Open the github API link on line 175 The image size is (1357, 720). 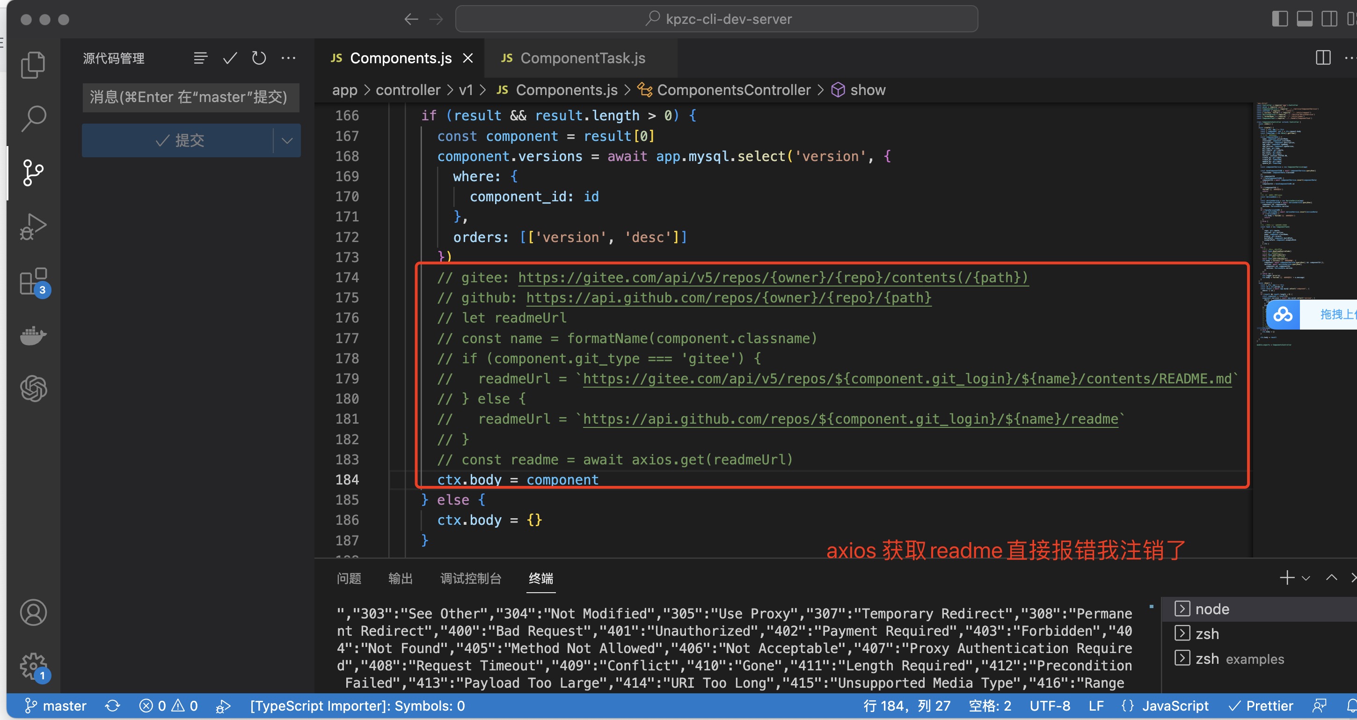(x=729, y=298)
